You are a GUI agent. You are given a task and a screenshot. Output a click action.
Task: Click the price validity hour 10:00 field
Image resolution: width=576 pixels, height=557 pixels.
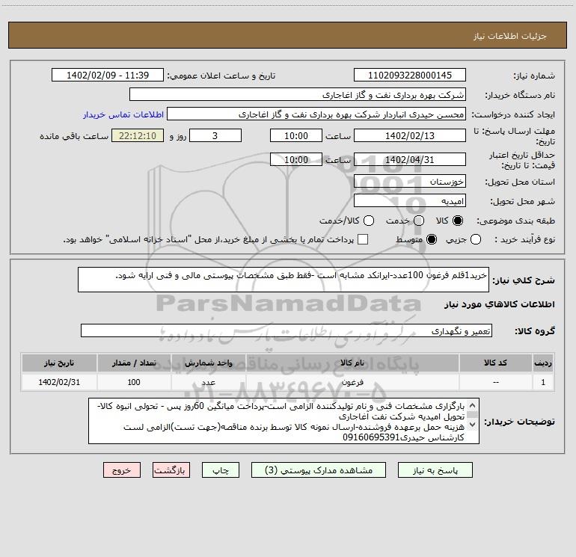[x=296, y=159]
